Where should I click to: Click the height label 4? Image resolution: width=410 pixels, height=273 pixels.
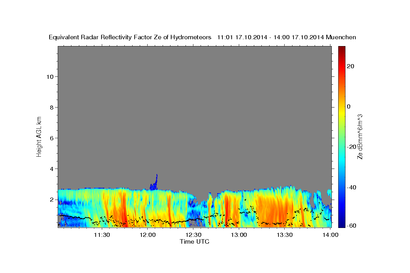(52, 169)
